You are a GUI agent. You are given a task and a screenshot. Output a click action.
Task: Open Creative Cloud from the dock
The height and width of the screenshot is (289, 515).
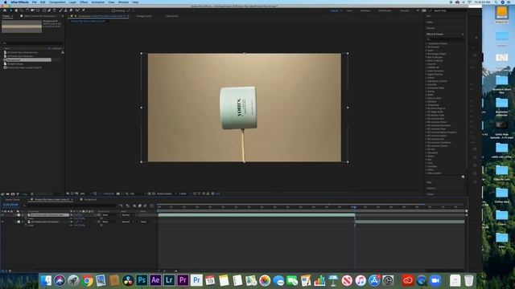click(x=408, y=280)
